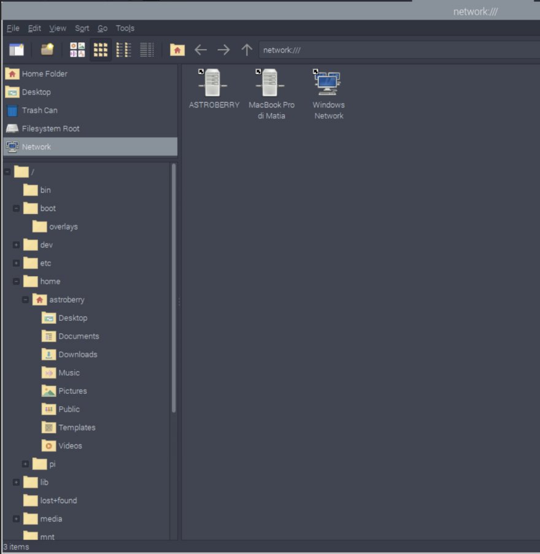Screen dimensions: 540x554
Task: Open the View menu
Action: click(58, 28)
